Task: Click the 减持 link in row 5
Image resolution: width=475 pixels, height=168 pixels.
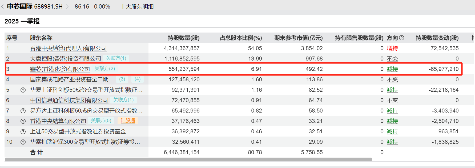Action: (392, 90)
